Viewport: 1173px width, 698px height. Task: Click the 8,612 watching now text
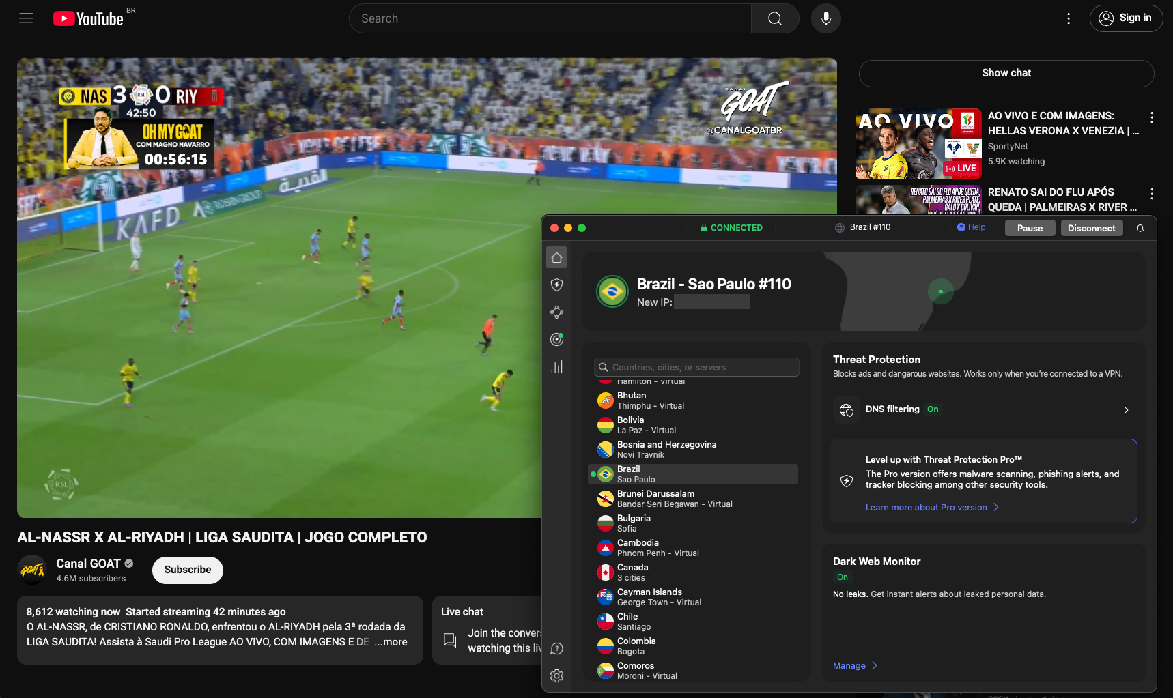(x=73, y=612)
